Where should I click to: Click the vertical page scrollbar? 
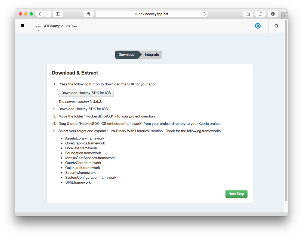286,109
